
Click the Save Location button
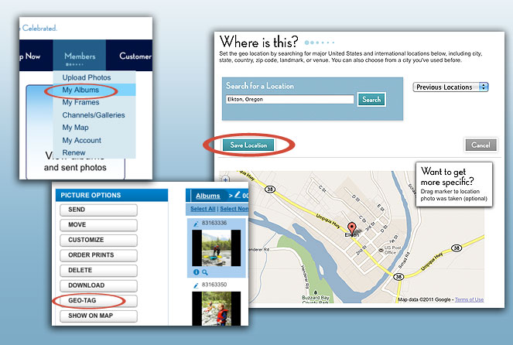tap(248, 145)
